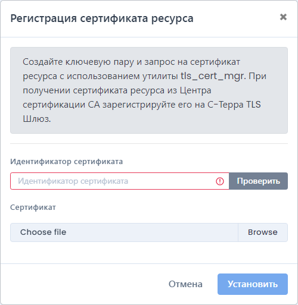Cancel with the Отмена button
Viewport: 298px width, 305px height.
pos(185,284)
